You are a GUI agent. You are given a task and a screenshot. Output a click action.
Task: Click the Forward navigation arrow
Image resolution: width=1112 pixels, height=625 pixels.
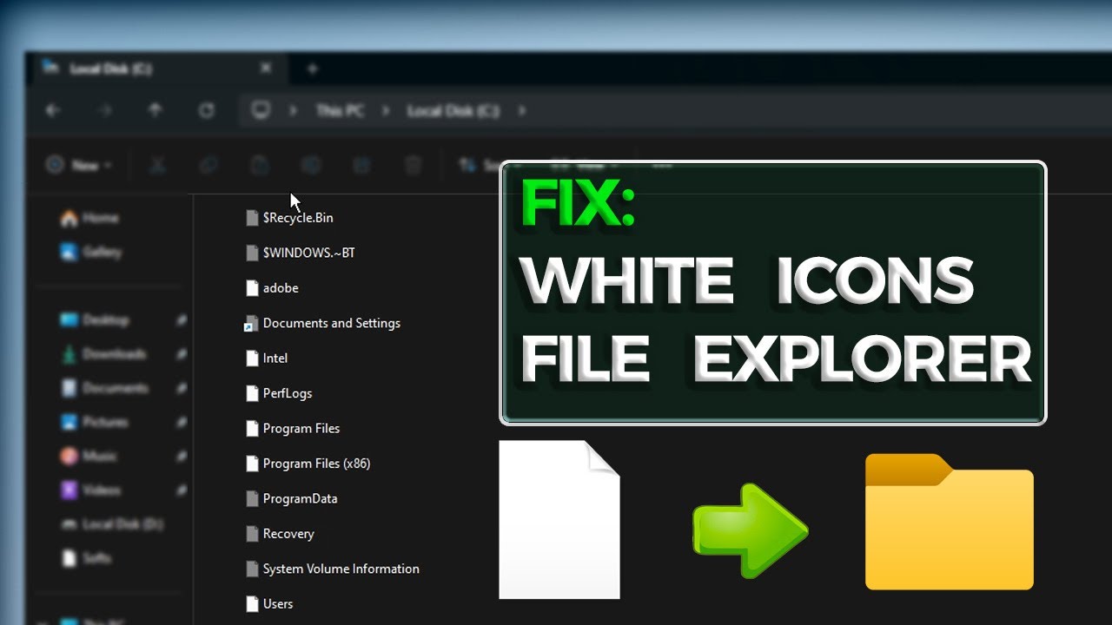pyautogui.click(x=104, y=110)
